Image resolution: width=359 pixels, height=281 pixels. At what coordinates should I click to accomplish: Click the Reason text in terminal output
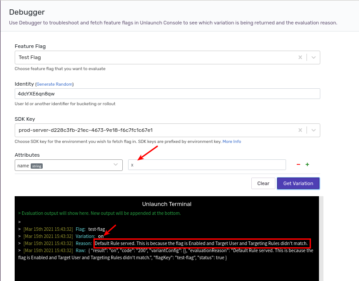pos(201,243)
